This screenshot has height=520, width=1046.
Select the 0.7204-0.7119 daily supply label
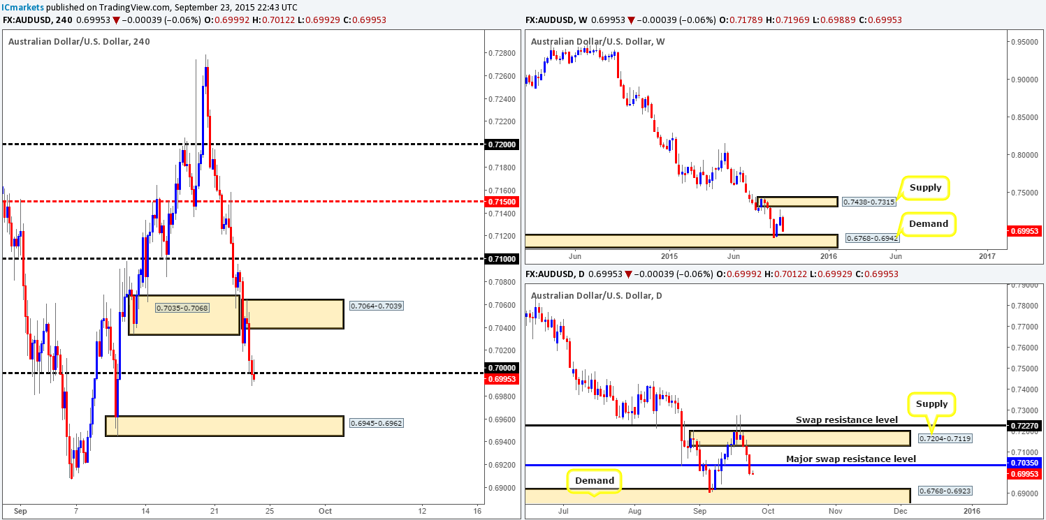[x=944, y=438]
